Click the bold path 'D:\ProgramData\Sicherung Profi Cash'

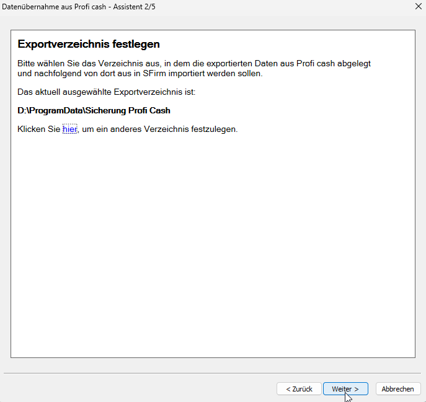(x=94, y=110)
